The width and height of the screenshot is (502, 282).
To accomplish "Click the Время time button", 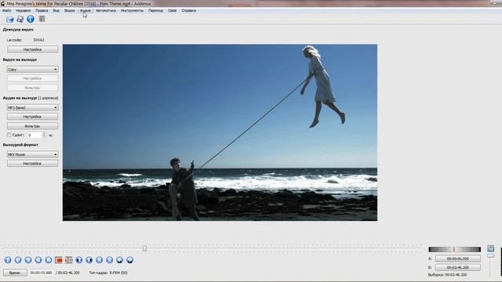I will tap(15, 273).
